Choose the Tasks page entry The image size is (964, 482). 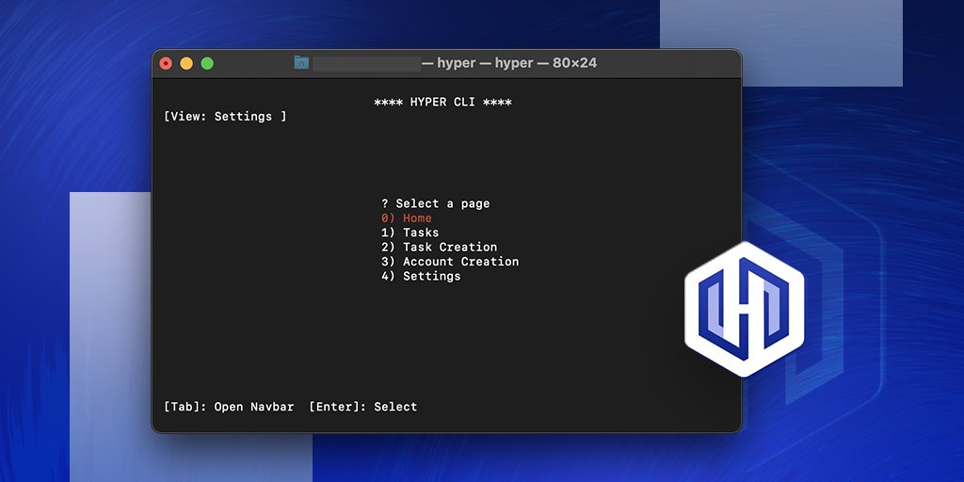[410, 233]
